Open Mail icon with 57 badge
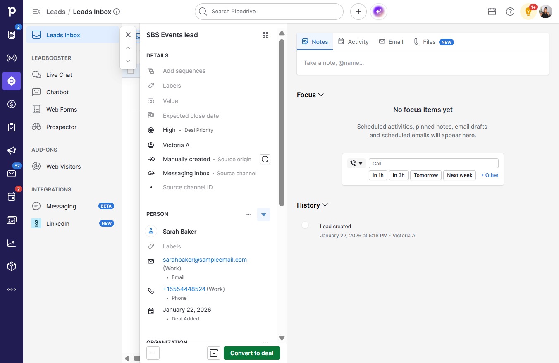This screenshot has width=559, height=363. (12, 174)
